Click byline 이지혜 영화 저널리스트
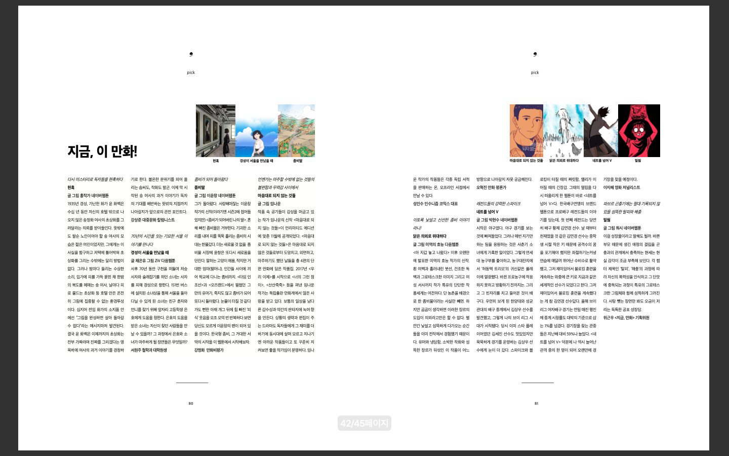This screenshot has width=729, height=456. pos(622,187)
